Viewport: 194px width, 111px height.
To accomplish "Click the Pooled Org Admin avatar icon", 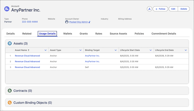I will point(67,22).
